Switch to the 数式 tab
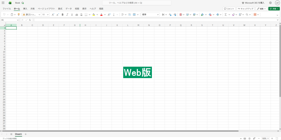281x140 pixels. pos(60,8)
